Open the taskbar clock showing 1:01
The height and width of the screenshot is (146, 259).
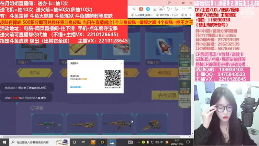[x=177, y=142]
